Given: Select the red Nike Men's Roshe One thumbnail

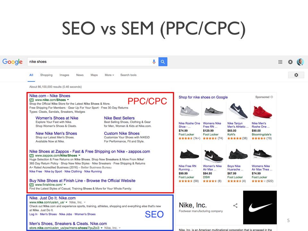Looking at the screenshot, I should click(x=262, y=112).
